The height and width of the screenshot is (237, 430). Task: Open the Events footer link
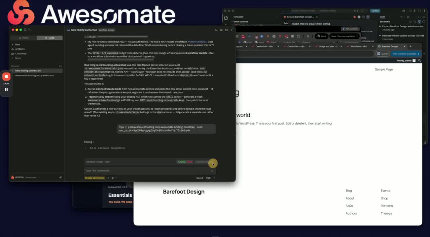[x=385, y=191]
